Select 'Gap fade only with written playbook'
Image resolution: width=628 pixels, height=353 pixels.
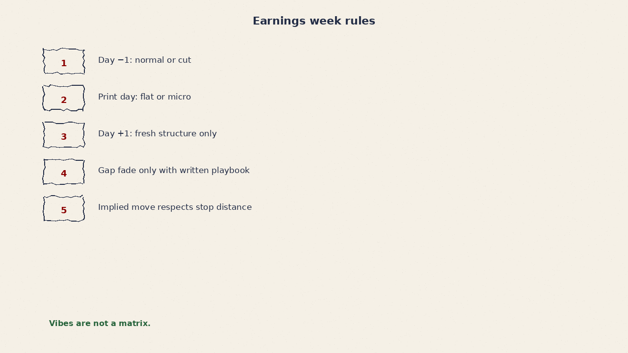174,171
